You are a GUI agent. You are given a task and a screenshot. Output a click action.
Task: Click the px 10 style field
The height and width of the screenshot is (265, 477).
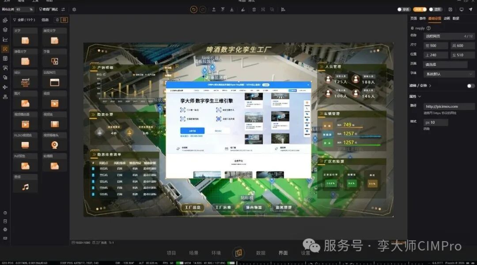(x=435, y=122)
